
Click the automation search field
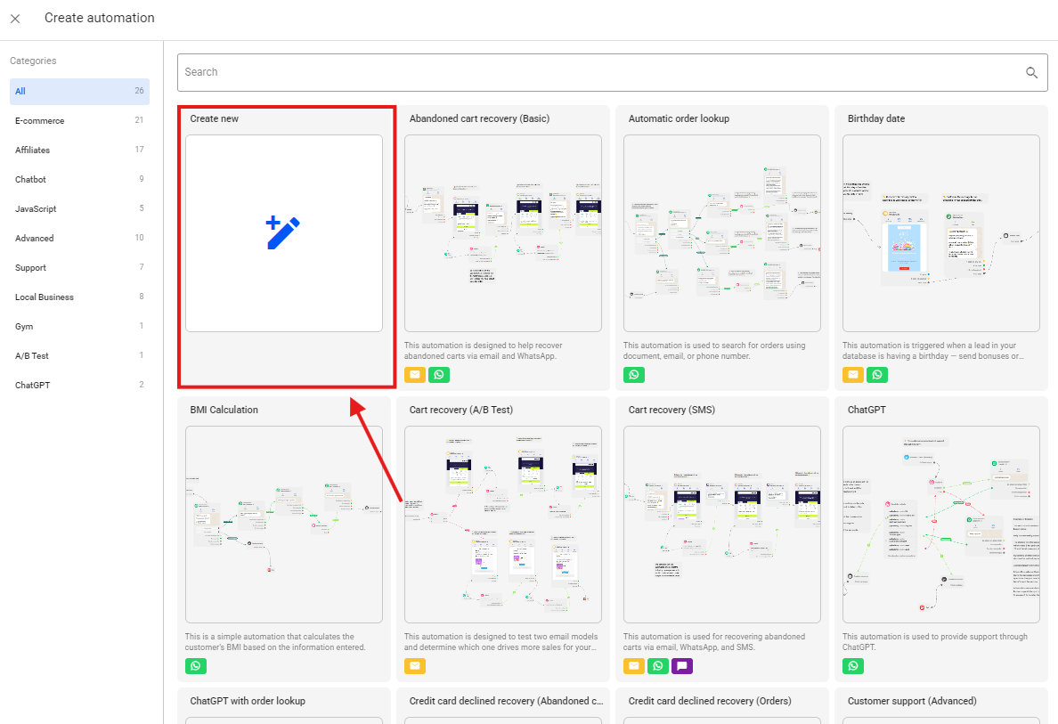pyautogui.click(x=597, y=73)
